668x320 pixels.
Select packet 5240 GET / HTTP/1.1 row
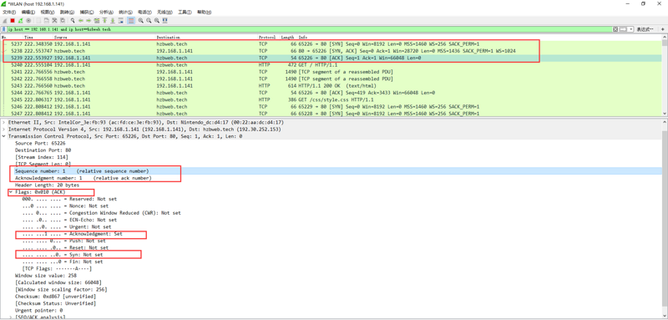point(331,65)
